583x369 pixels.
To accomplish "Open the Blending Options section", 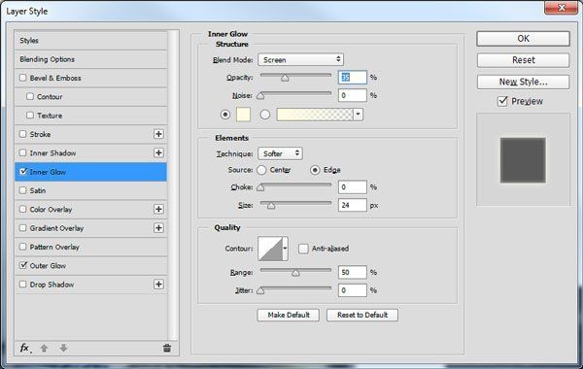I will [x=90, y=59].
